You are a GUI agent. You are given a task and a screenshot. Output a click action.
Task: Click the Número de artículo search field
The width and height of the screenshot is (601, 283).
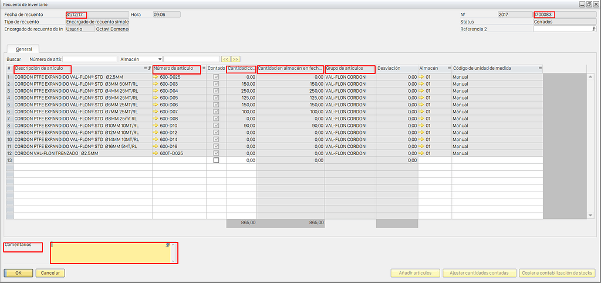[x=90, y=59]
